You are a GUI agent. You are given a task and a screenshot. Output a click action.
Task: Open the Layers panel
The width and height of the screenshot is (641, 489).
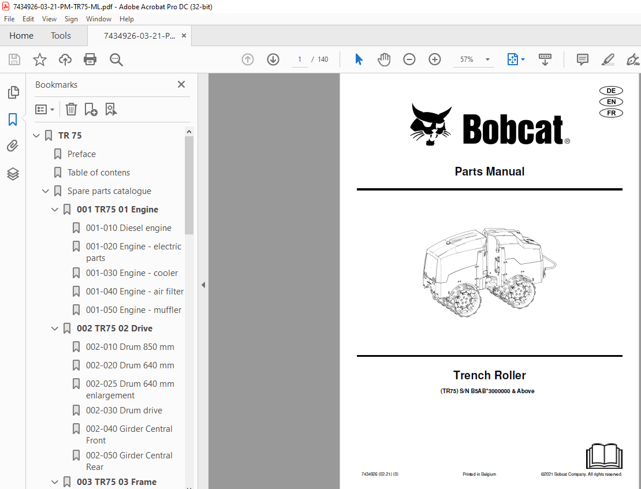point(13,174)
